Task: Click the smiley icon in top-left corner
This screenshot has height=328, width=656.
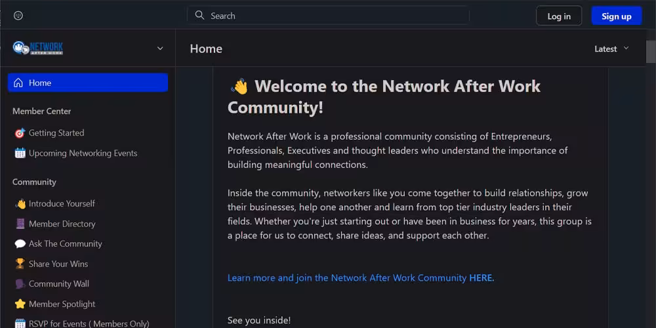Action: click(x=18, y=16)
